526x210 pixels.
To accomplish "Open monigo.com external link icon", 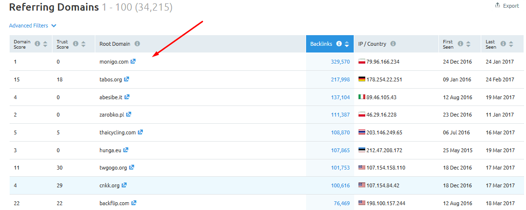I will coord(133,62).
